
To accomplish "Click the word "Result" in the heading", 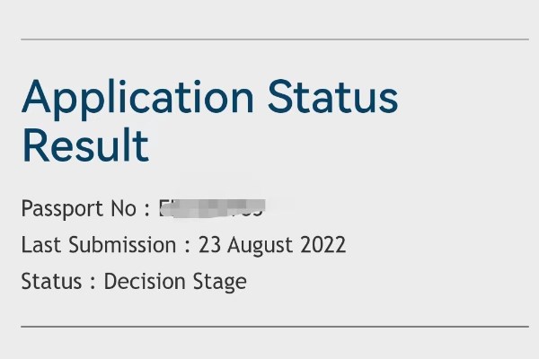I will click(85, 145).
